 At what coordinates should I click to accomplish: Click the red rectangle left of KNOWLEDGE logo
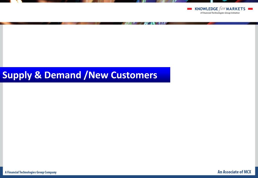coord(189,9)
